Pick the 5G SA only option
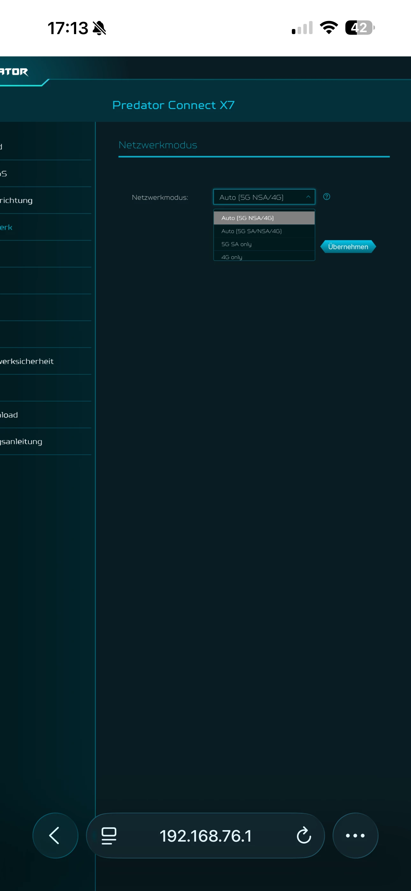The width and height of the screenshot is (411, 891). [x=264, y=244]
